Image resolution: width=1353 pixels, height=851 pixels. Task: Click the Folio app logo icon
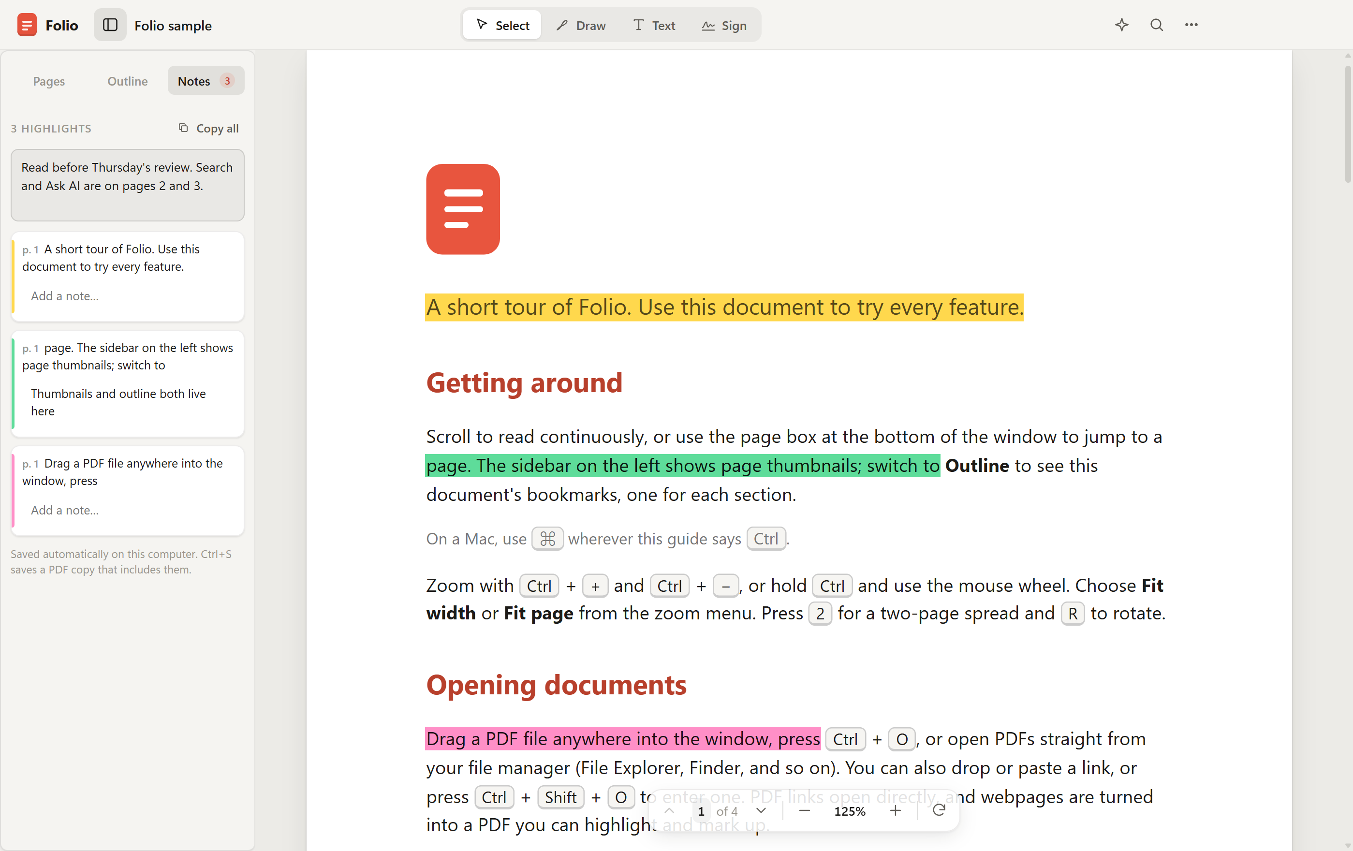27,25
